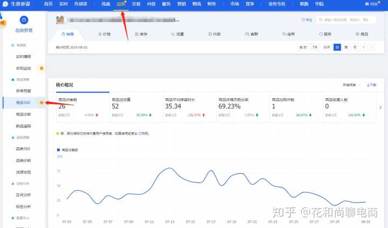This screenshot has height=228, width=388.
Task: Click the 订购 subscription link
Action: (142, 133)
